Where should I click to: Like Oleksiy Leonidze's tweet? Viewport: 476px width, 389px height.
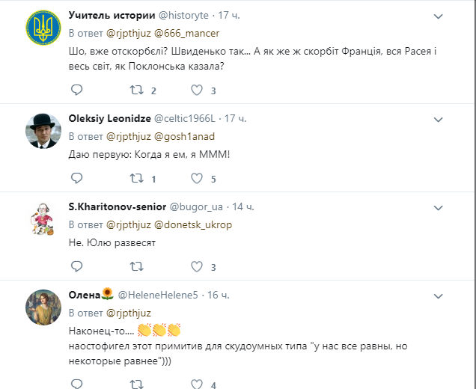[x=197, y=179]
